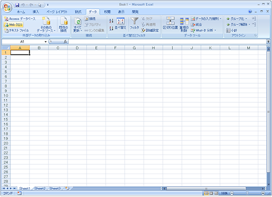Sort descending with the Z-A icon
The width and height of the screenshot is (272, 197).
(x=111, y=28)
